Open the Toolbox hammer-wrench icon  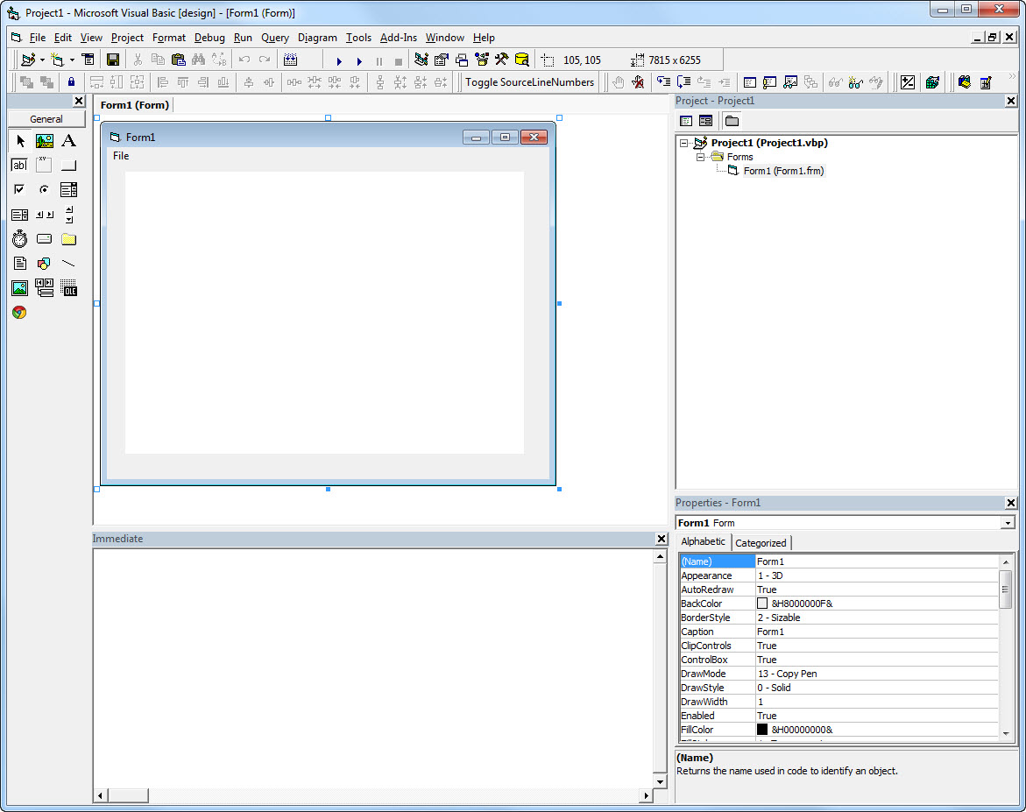pos(501,60)
